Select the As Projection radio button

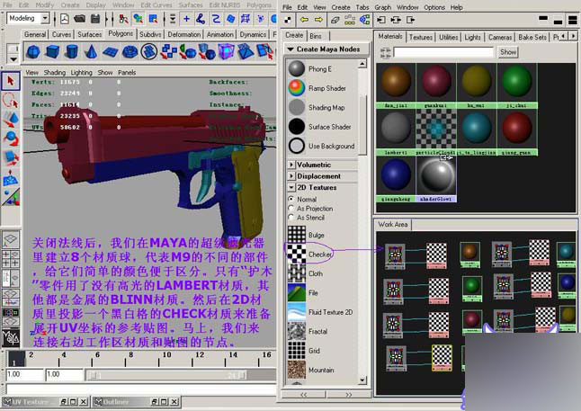[290, 209]
